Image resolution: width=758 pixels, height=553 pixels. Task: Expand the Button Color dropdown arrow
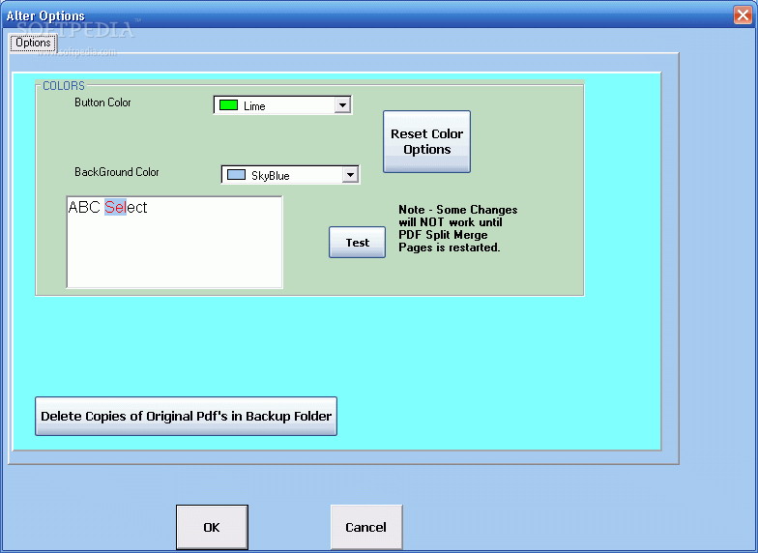pos(342,105)
